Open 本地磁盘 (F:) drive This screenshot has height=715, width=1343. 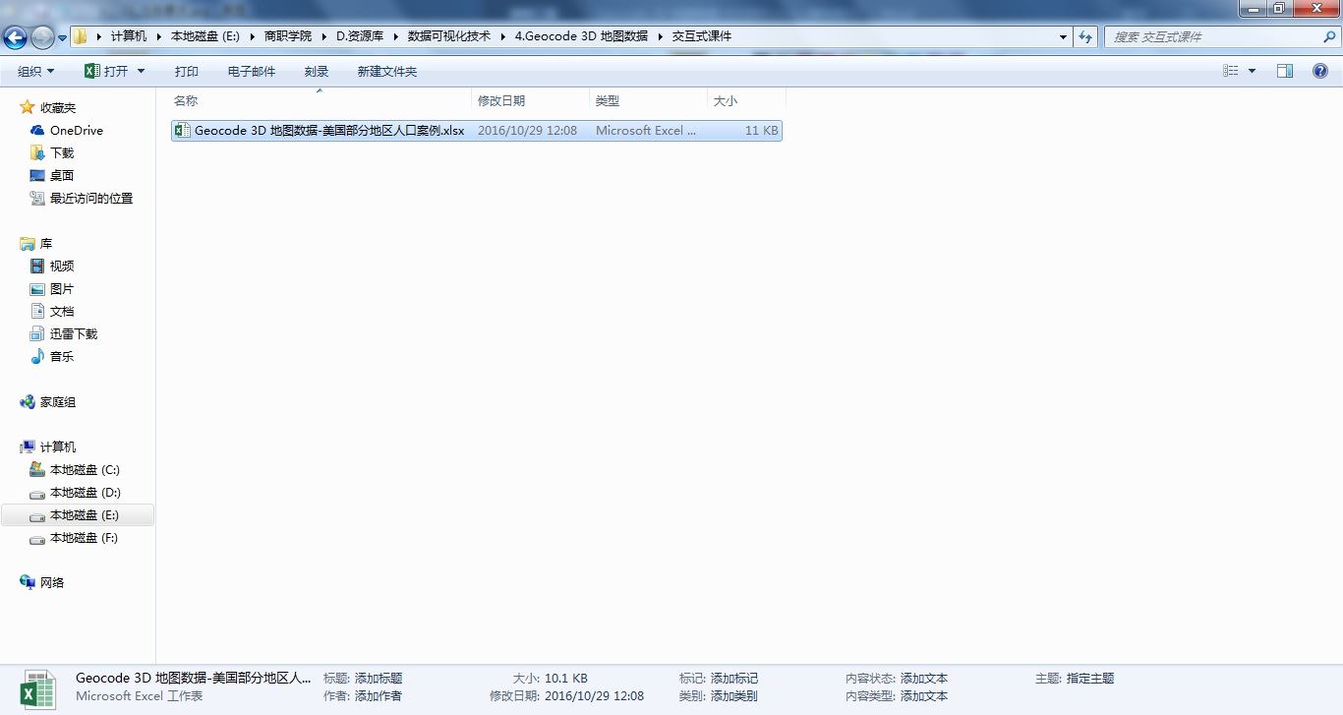click(x=85, y=537)
